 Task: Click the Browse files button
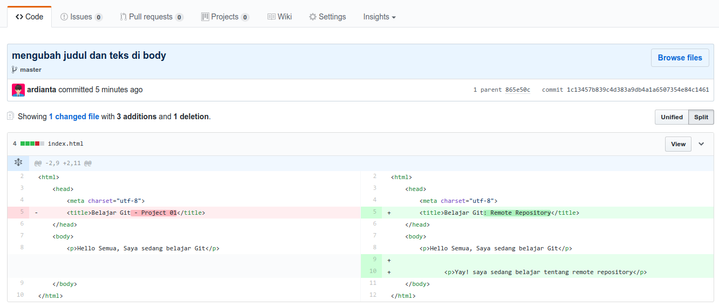tap(680, 58)
